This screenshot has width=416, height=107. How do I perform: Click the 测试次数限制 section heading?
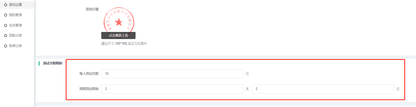click(53, 63)
